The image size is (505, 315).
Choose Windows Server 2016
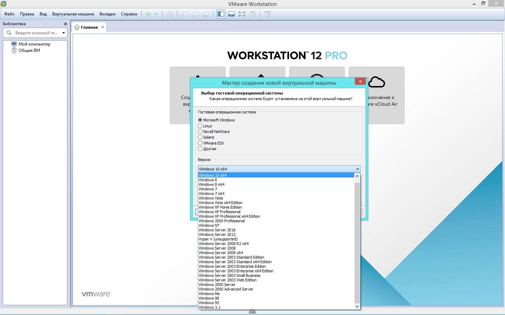pyautogui.click(x=276, y=230)
